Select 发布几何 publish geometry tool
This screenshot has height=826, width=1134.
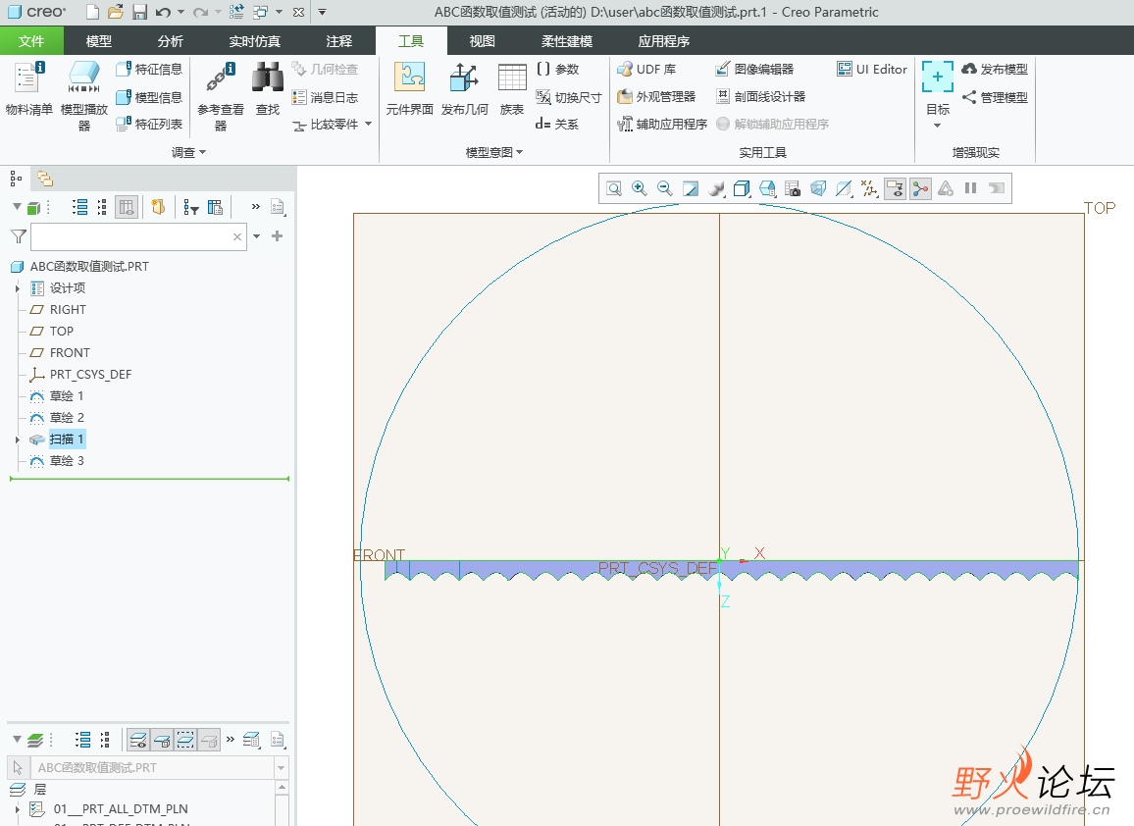click(464, 88)
